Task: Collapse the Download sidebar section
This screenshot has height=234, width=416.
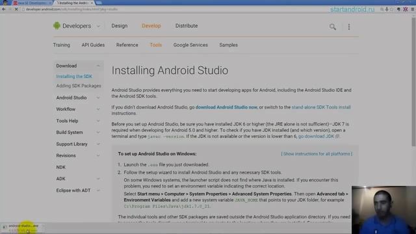Action: click(98, 66)
